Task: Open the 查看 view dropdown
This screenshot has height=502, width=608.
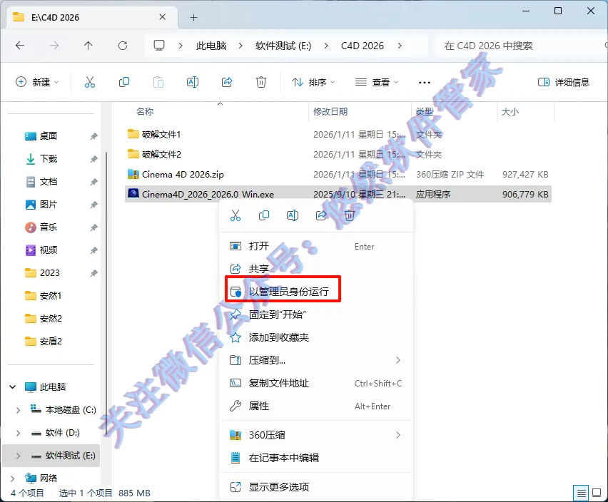Action: point(377,82)
